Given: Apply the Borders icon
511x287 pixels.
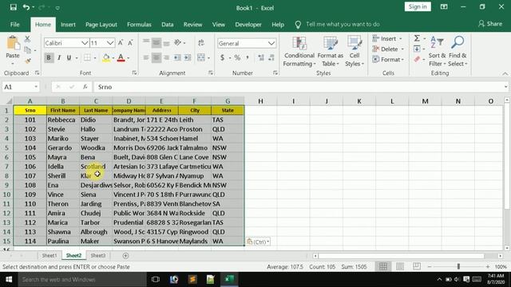Looking at the screenshot, I should pyautogui.click(x=87, y=57).
